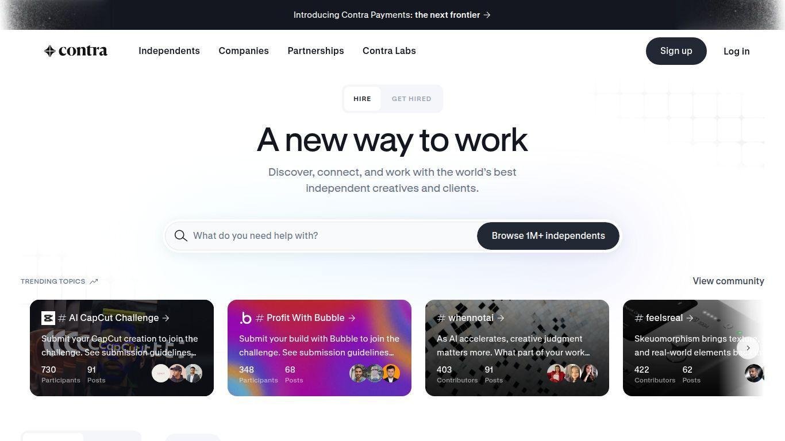Click the arrow in the Contra Payments banner
Image resolution: width=785 pixels, height=441 pixels.
487,15
